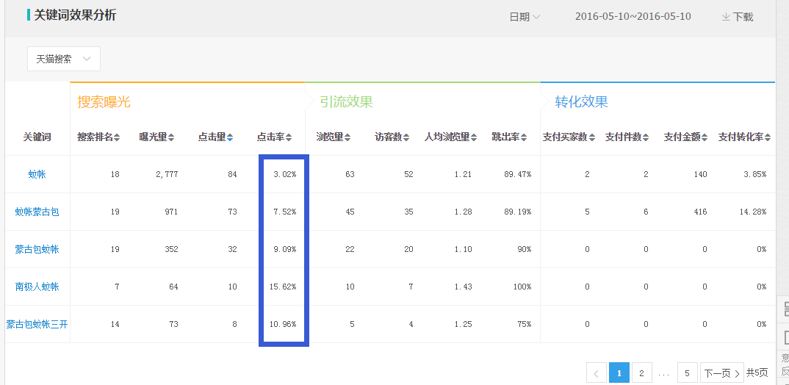The width and height of the screenshot is (789, 385).
Task: Expand the 日期 date dropdown
Action: point(525,17)
